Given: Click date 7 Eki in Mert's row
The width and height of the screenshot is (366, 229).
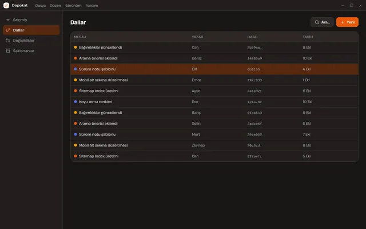Looking at the screenshot, I should point(307,135).
